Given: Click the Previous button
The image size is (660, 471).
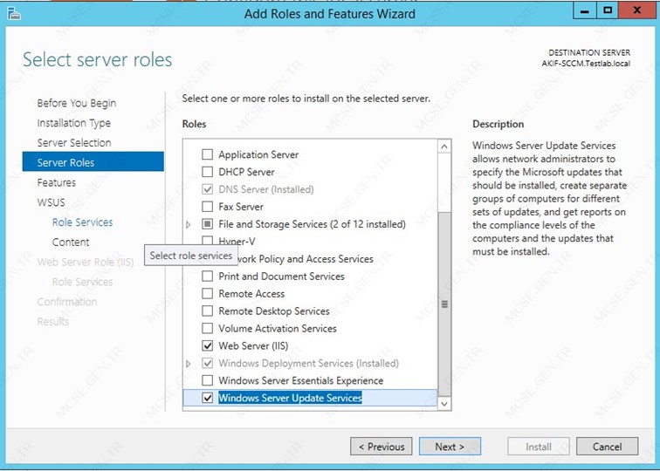Looking at the screenshot, I should 382,447.
